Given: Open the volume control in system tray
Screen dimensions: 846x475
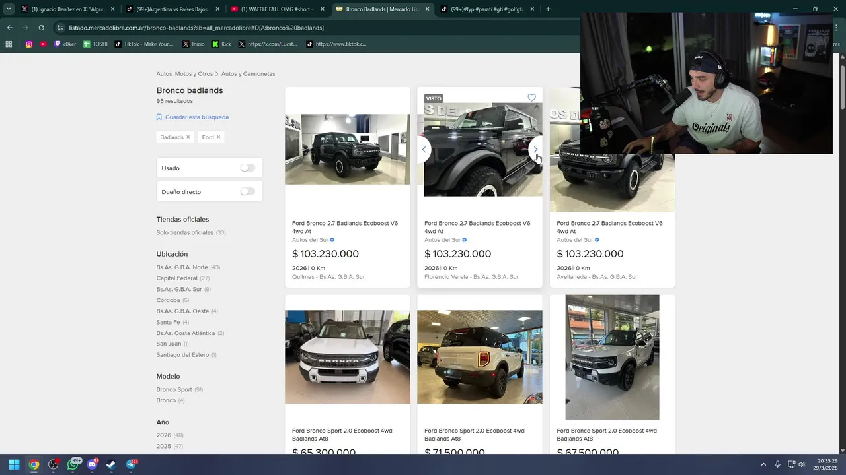Looking at the screenshot, I should [802, 464].
